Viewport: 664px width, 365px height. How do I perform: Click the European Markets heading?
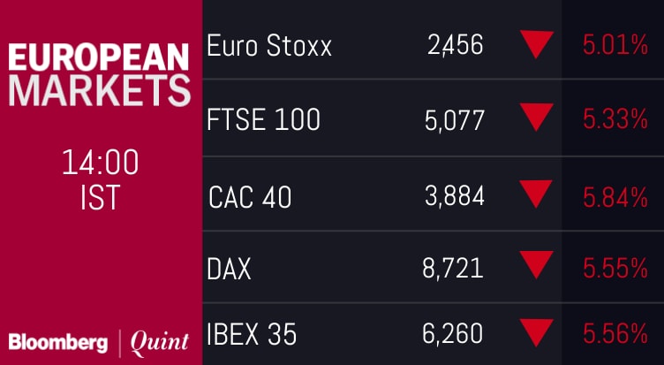coord(99,74)
